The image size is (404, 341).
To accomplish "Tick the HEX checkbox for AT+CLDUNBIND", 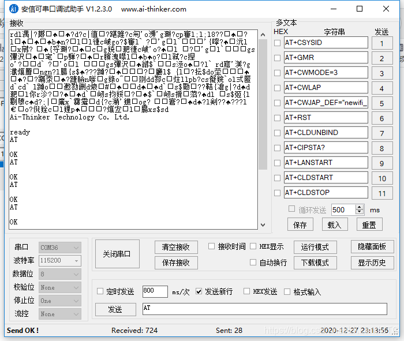I will pyautogui.click(x=277, y=133).
